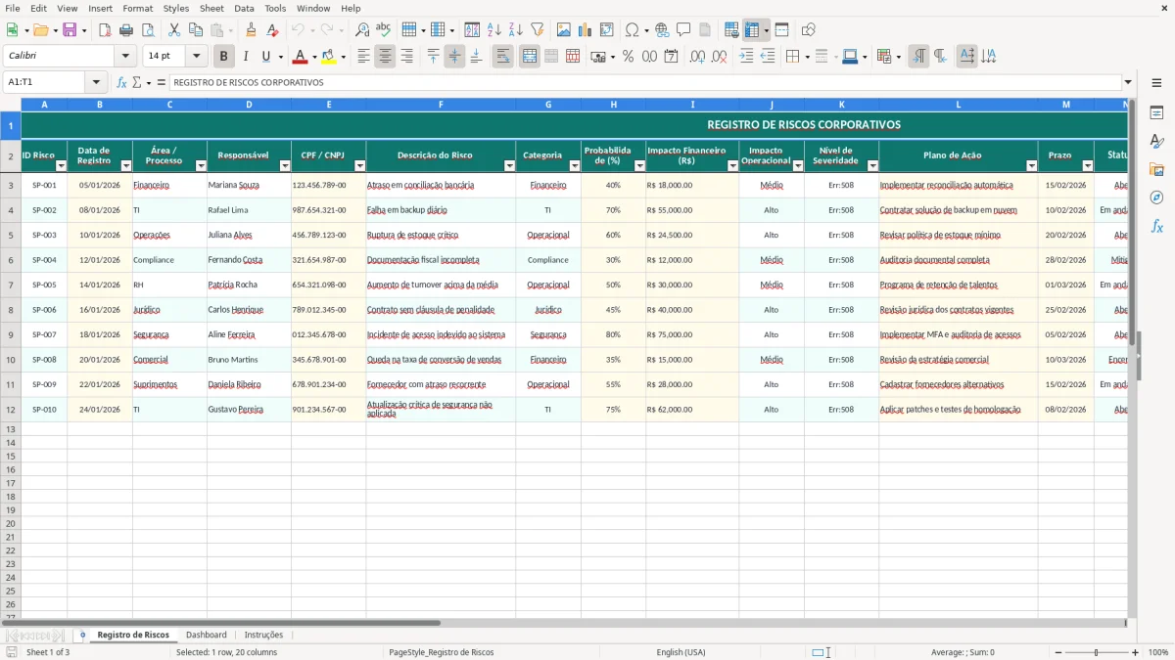
Task: Open sidebar Navigator compass icon
Action: pos(1156,198)
